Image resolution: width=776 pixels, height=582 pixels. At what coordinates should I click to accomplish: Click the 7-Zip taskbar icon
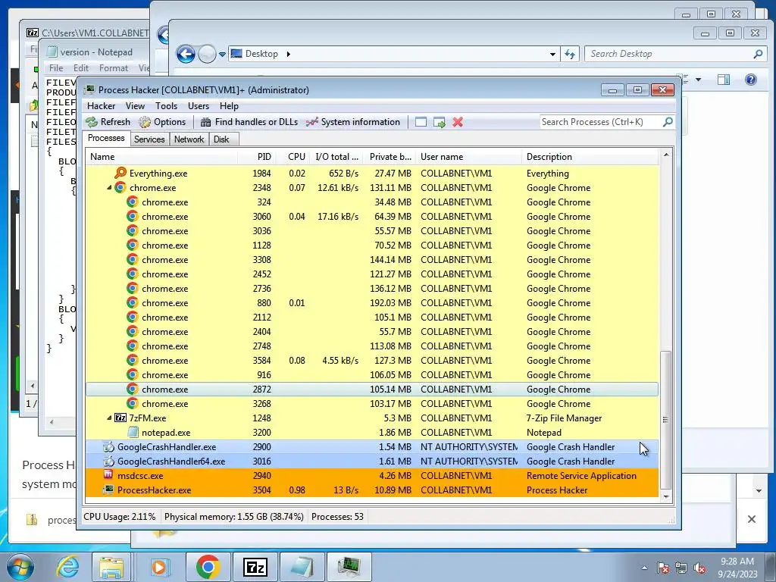pyautogui.click(x=255, y=567)
